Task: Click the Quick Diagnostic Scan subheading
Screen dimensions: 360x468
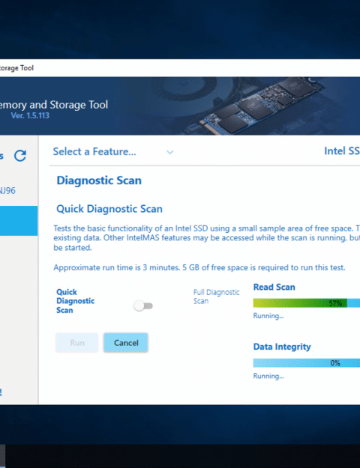Action: click(x=109, y=209)
